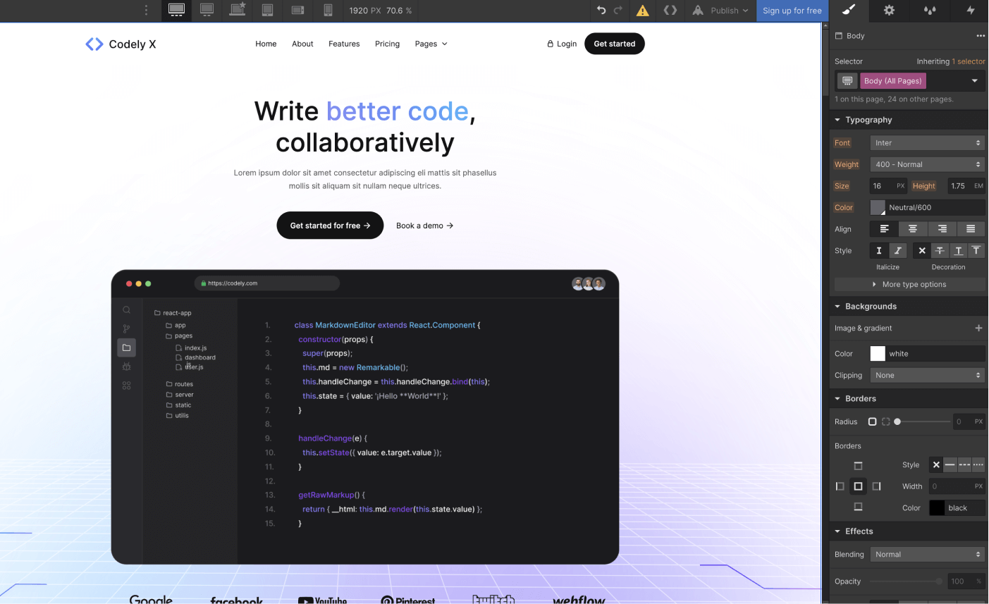
Task: Set text alignment to center
Action: click(x=913, y=229)
